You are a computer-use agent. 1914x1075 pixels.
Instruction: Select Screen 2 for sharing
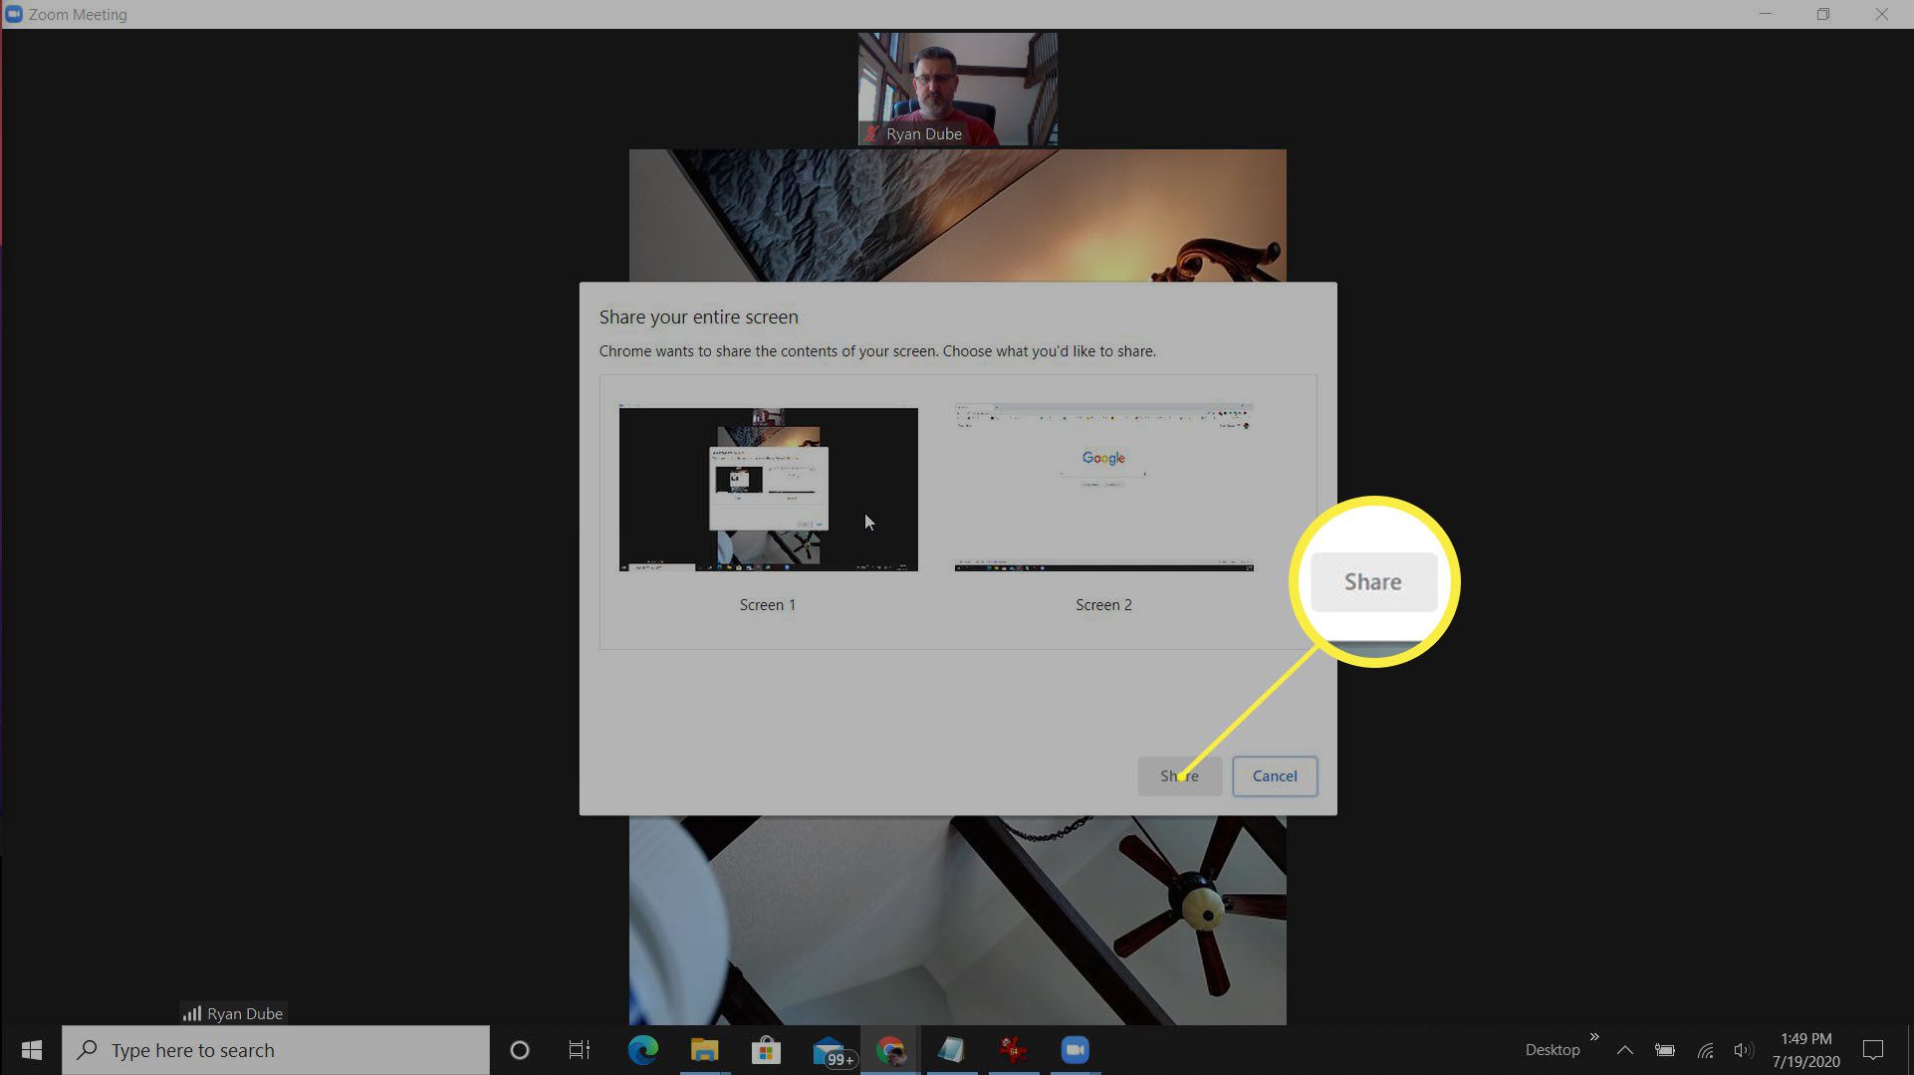tap(1103, 489)
